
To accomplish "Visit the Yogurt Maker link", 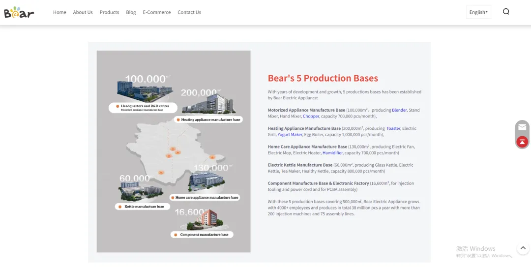I will click(x=290, y=135).
